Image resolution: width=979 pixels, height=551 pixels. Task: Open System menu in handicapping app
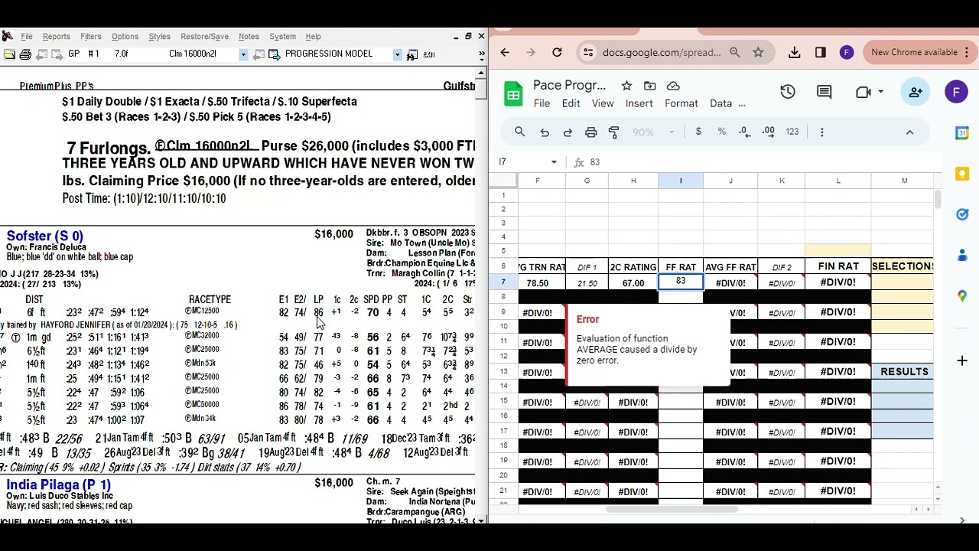(x=282, y=36)
